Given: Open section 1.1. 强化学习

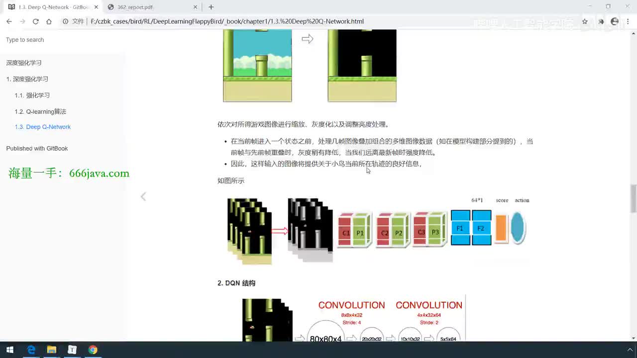Looking at the screenshot, I should (x=32, y=95).
